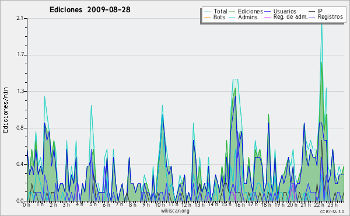Click the '23 h' x-axis label
This screenshot has height=216, width=350.
332,205
